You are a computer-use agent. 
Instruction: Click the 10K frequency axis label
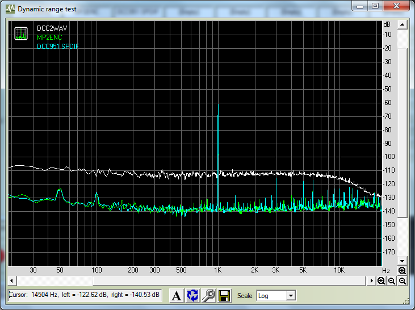(x=339, y=270)
